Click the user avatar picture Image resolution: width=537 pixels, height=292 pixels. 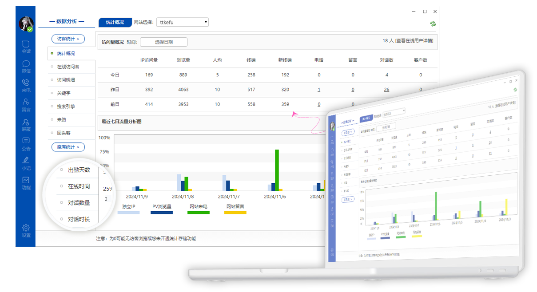[x=26, y=24]
